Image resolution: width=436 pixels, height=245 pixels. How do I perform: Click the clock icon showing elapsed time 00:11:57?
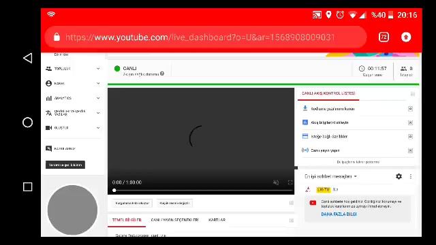(x=362, y=68)
